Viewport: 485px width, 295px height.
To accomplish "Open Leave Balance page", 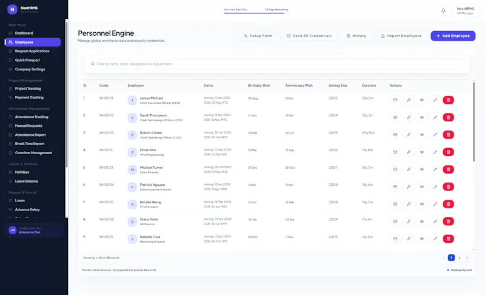I will click(x=33, y=181).
